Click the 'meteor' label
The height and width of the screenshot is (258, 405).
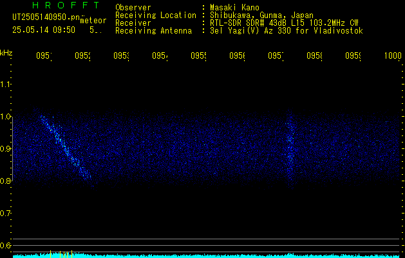point(93,21)
